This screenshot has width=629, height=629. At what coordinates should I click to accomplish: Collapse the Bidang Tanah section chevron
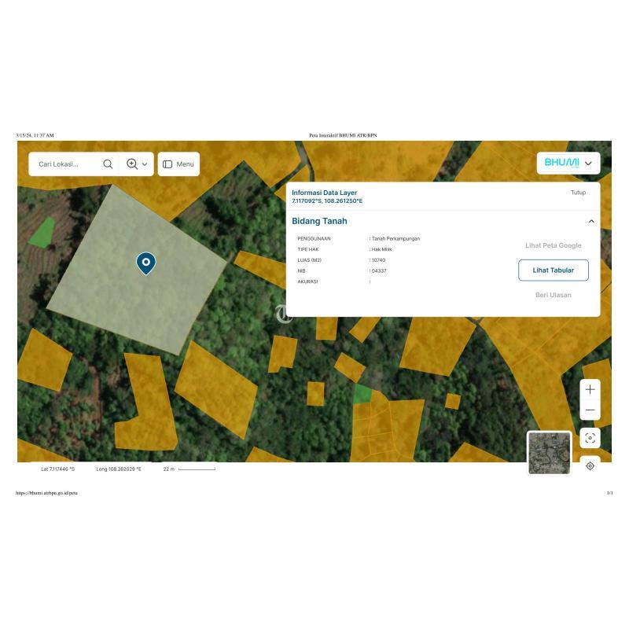tap(591, 222)
